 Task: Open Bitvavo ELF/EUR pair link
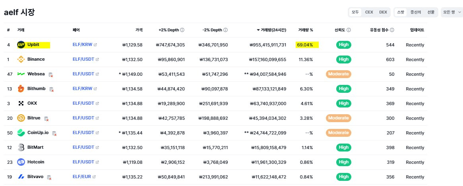[82, 177]
